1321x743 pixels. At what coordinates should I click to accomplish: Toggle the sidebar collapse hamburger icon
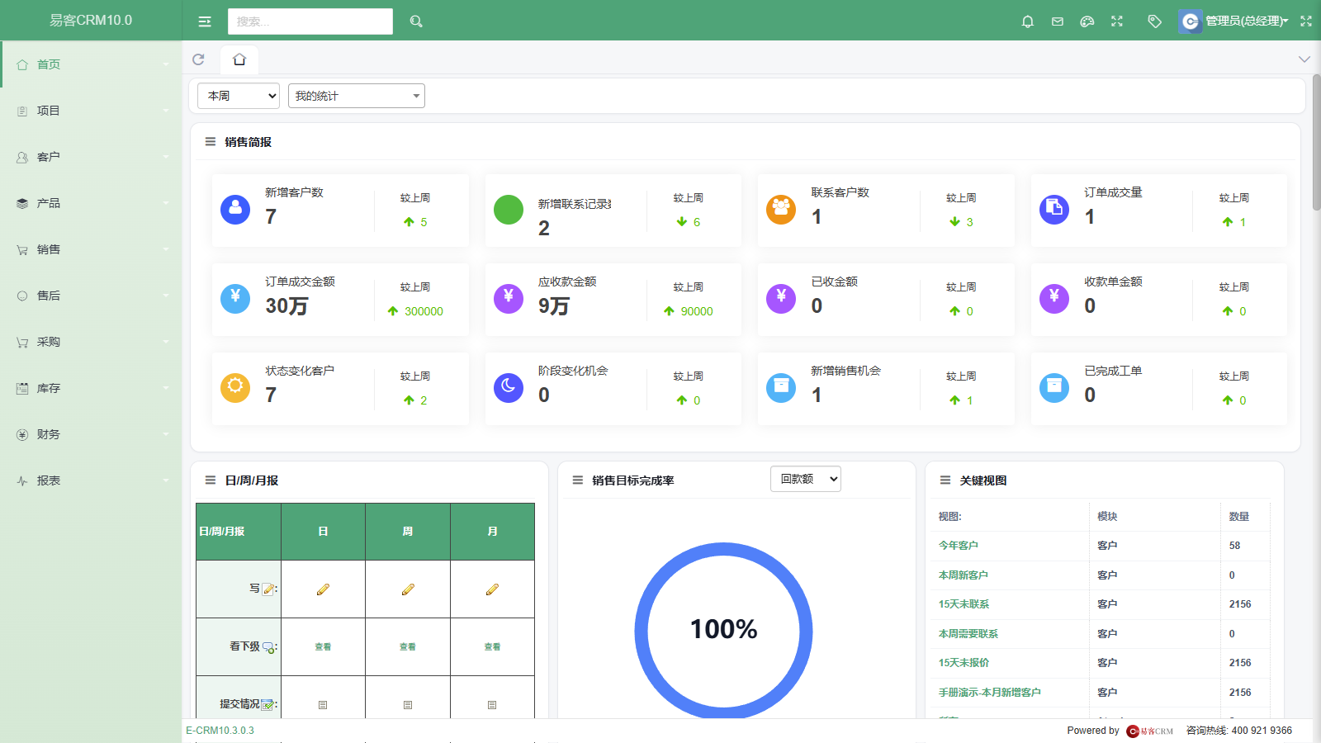coord(205,21)
